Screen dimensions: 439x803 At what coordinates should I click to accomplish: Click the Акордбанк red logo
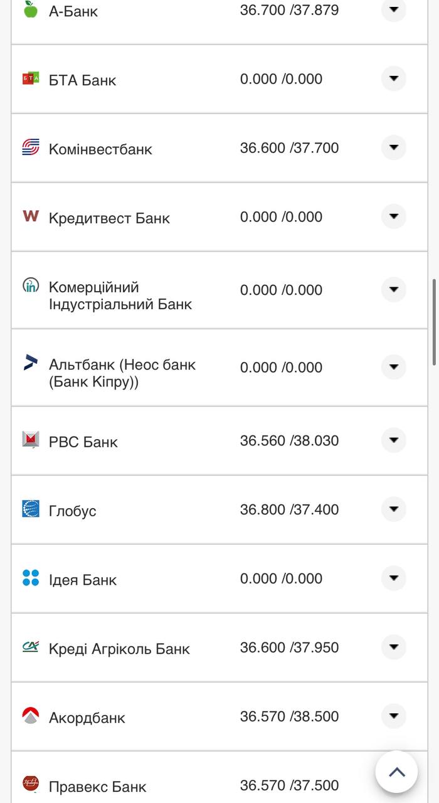tap(31, 716)
